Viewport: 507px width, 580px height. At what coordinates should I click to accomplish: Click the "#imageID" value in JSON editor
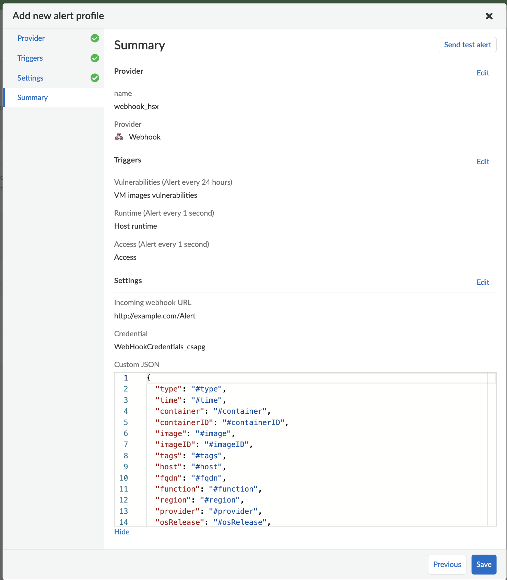pos(226,444)
